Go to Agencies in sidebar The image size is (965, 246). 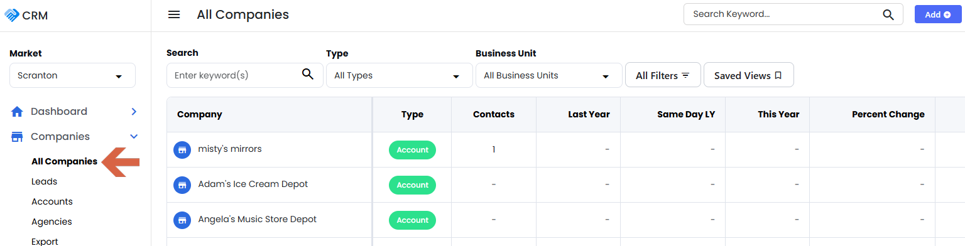(x=52, y=222)
